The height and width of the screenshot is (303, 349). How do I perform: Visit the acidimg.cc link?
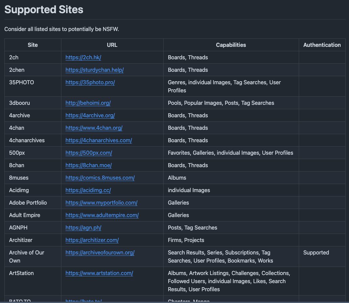(x=88, y=190)
